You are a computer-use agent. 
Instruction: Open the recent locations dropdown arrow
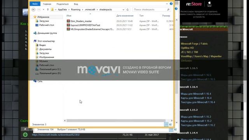pos(43,9)
